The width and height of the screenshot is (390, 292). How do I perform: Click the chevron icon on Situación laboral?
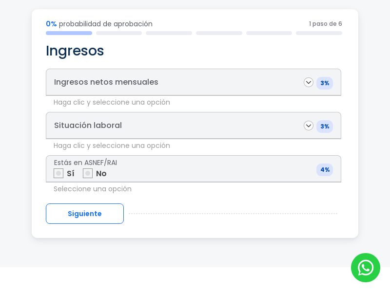click(x=309, y=126)
